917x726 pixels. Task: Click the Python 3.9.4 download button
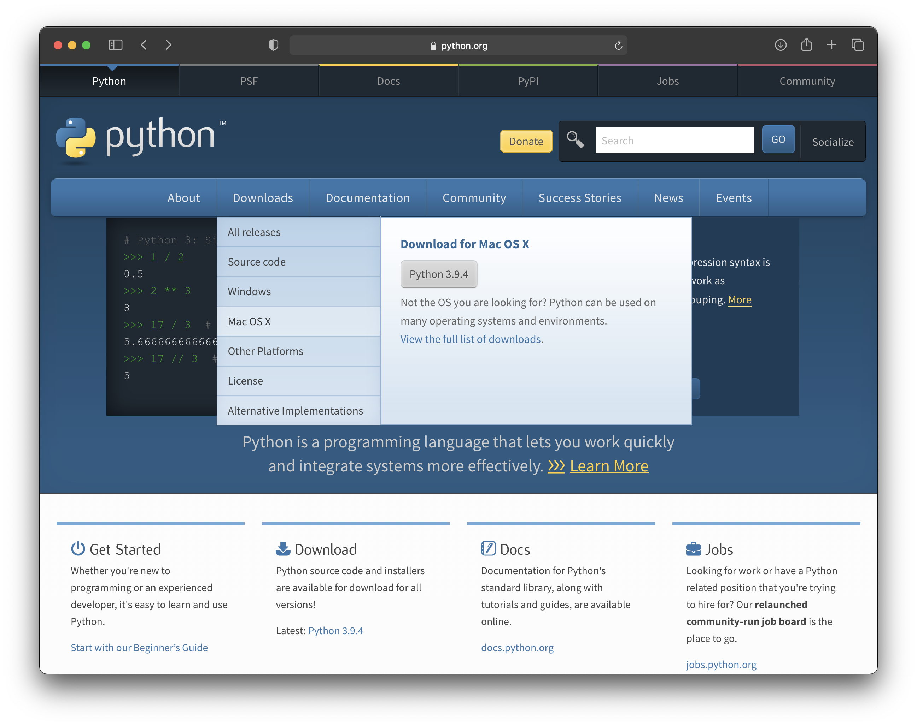pos(438,274)
